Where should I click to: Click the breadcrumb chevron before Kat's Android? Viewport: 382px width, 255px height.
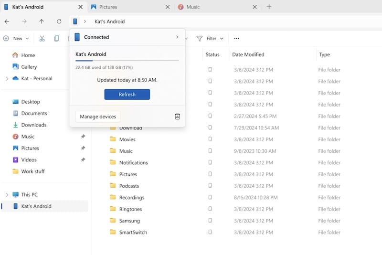(x=85, y=21)
